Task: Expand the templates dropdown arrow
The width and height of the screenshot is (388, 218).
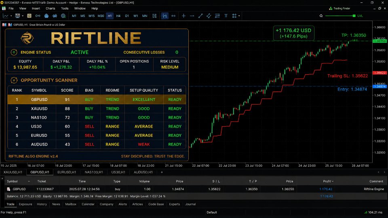Action: point(23,16)
